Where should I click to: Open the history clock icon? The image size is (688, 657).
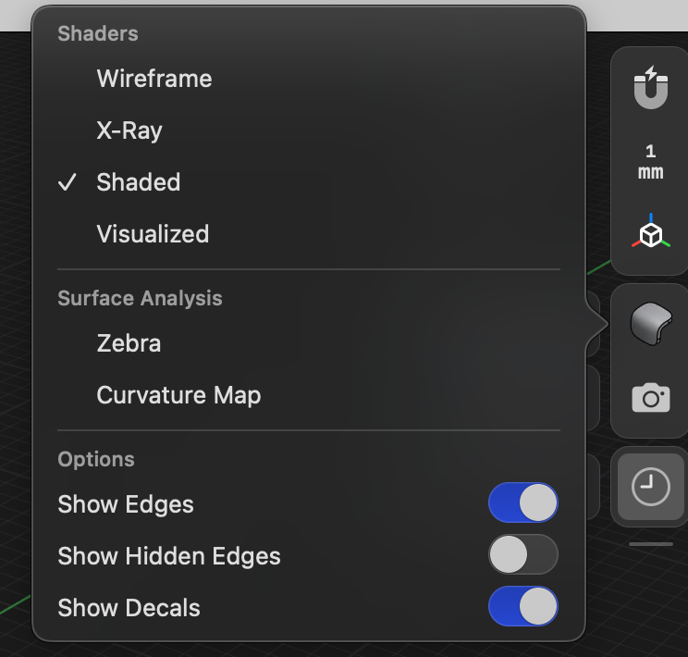(x=651, y=487)
